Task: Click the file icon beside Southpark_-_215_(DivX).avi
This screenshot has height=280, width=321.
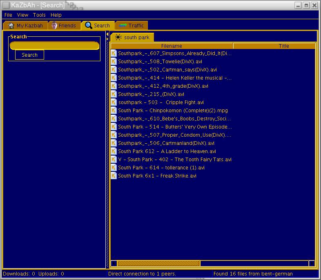Action: click(x=114, y=94)
